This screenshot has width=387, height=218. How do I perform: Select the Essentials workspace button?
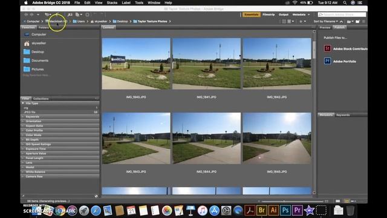252,15
